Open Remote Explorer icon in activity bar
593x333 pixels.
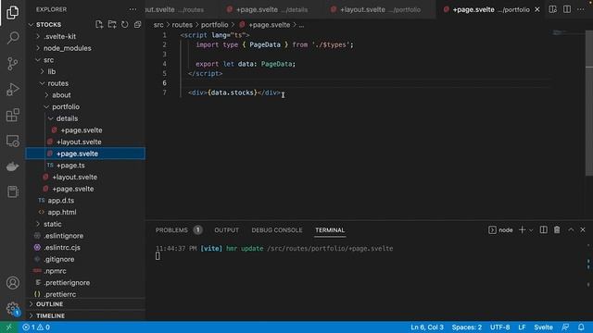click(x=12, y=141)
